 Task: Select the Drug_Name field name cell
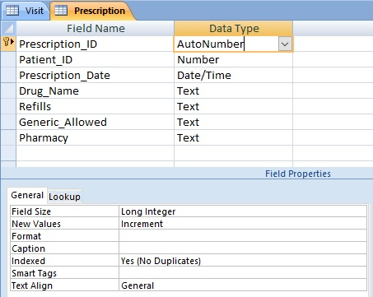[96, 90]
